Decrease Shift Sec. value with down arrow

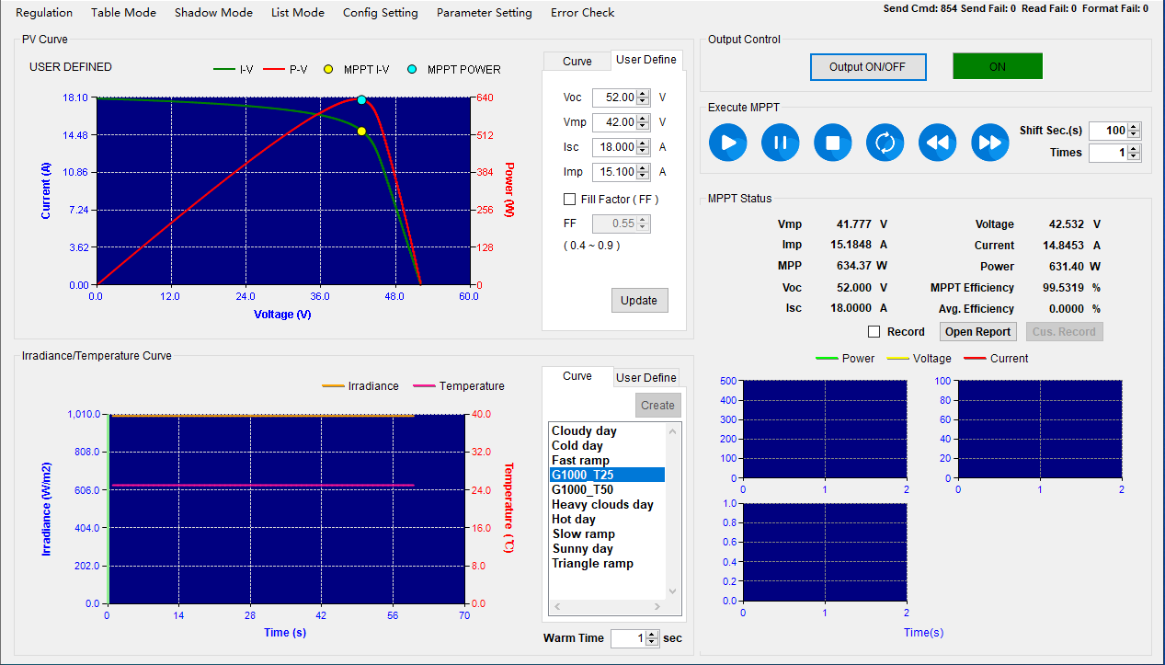click(x=1134, y=135)
